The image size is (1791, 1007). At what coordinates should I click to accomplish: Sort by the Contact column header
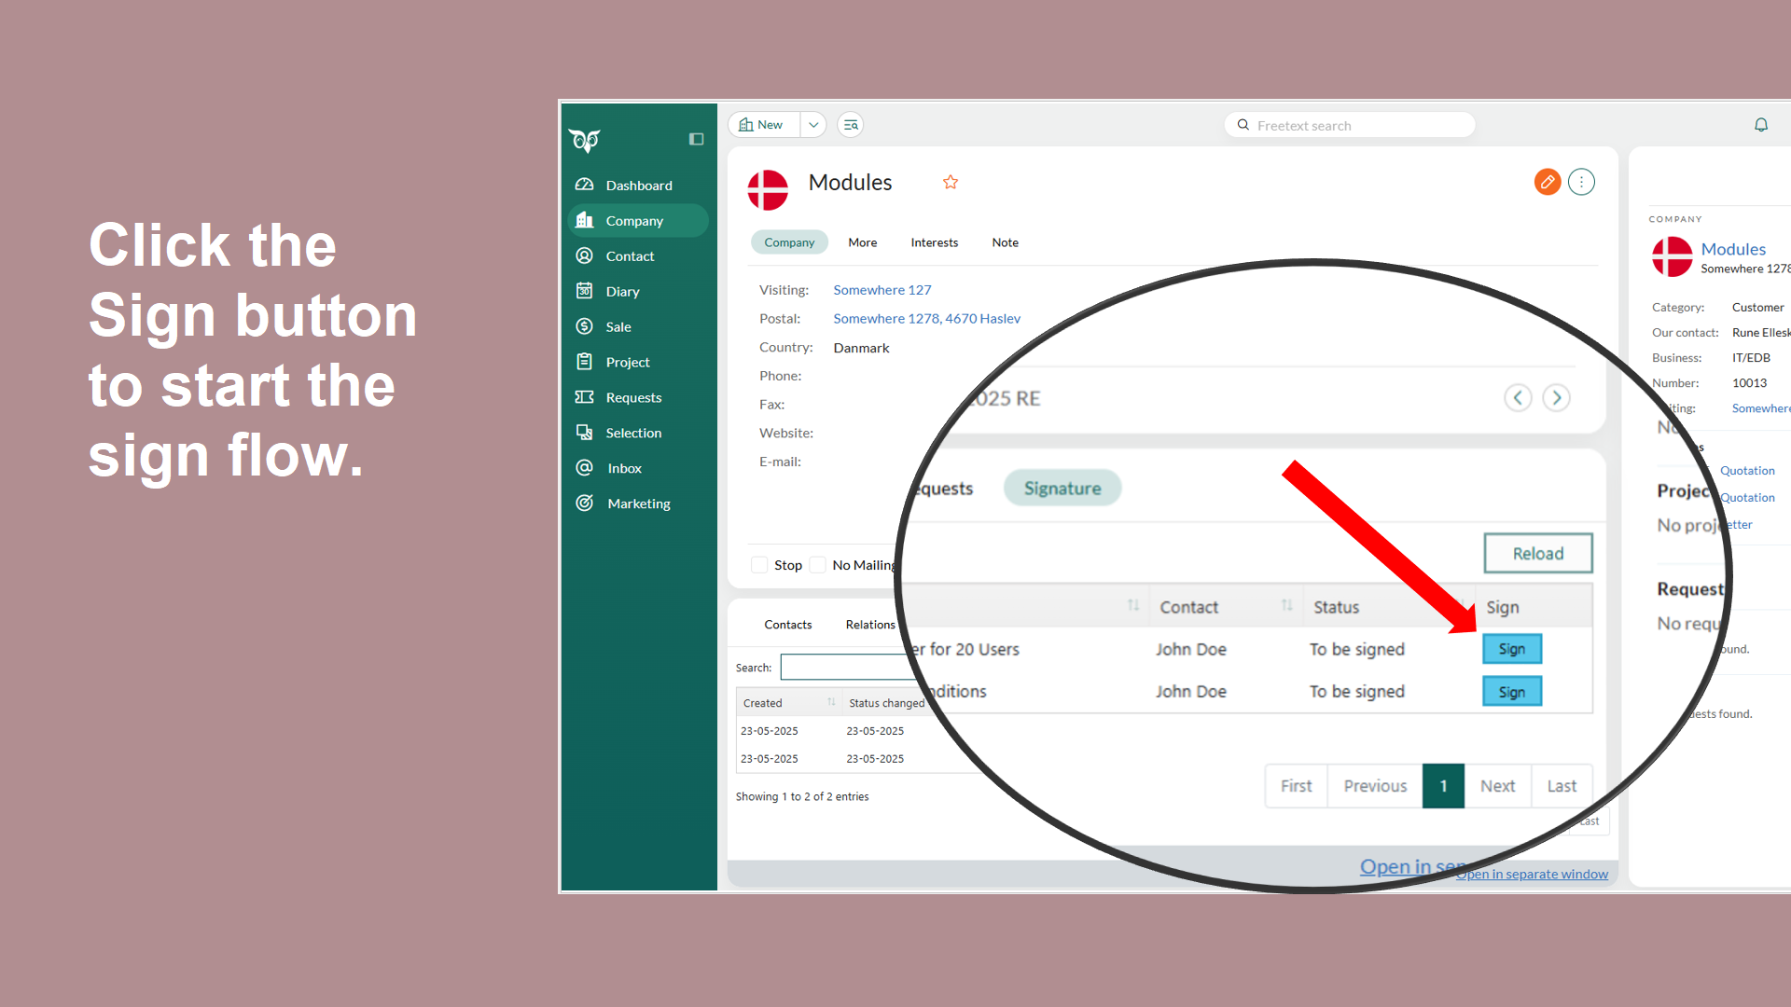pyautogui.click(x=1226, y=607)
